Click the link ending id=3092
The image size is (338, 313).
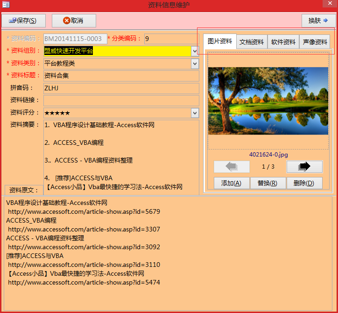84,247
